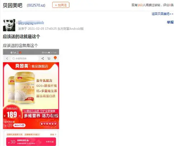Click the 贝因美吧 forum title
Screen dimensions: 174x146
pos(12,5)
